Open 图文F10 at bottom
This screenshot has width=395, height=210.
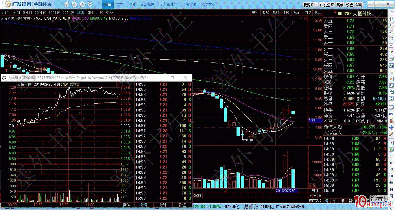(x=315, y=200)
